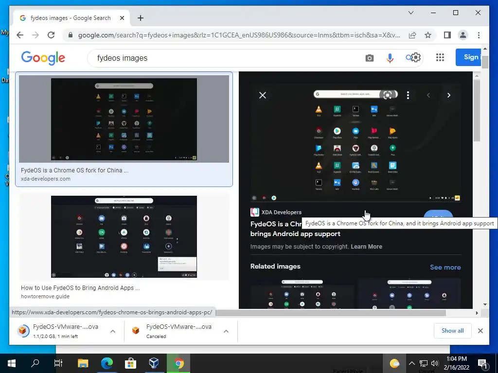Open the preview image three-dot options
Screen dimensions: 498x373
pyautogui.click(x=408, y=95)
